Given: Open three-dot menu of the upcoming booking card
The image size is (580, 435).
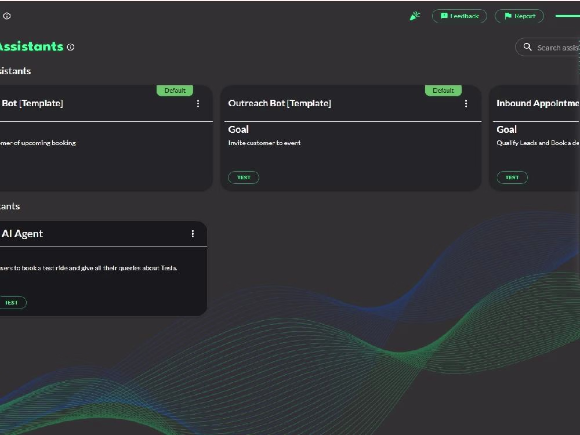Looking at the screenshot, I should (198, 104).
